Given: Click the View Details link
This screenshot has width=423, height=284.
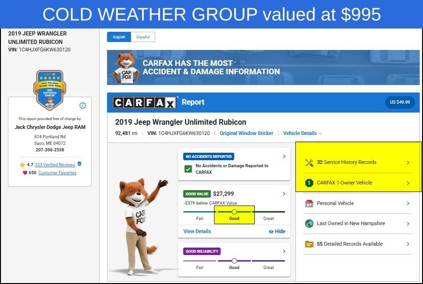Looking at the screenshot, I should pyautogui.click(x=197, y=231).
